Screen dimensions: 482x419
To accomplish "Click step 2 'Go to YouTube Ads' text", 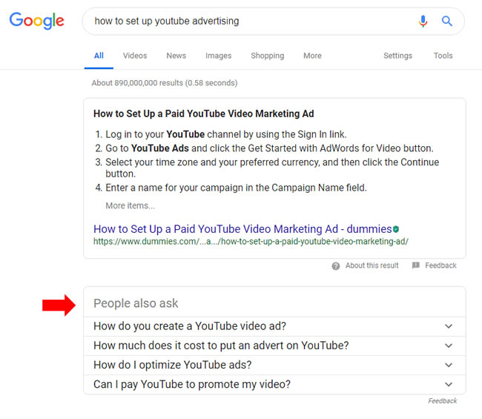I will 269,148.
